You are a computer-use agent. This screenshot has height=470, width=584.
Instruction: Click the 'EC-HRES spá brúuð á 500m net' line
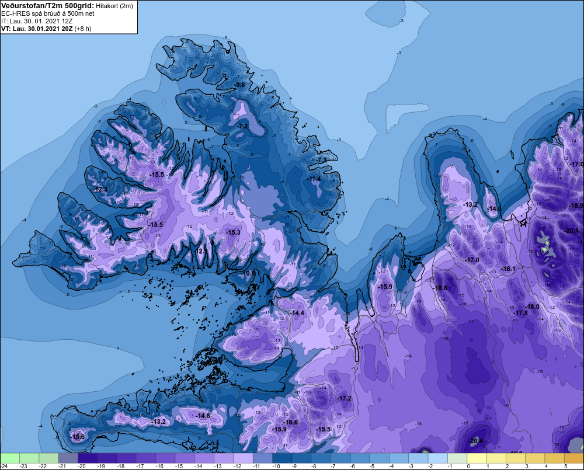(x=48, y=13)
